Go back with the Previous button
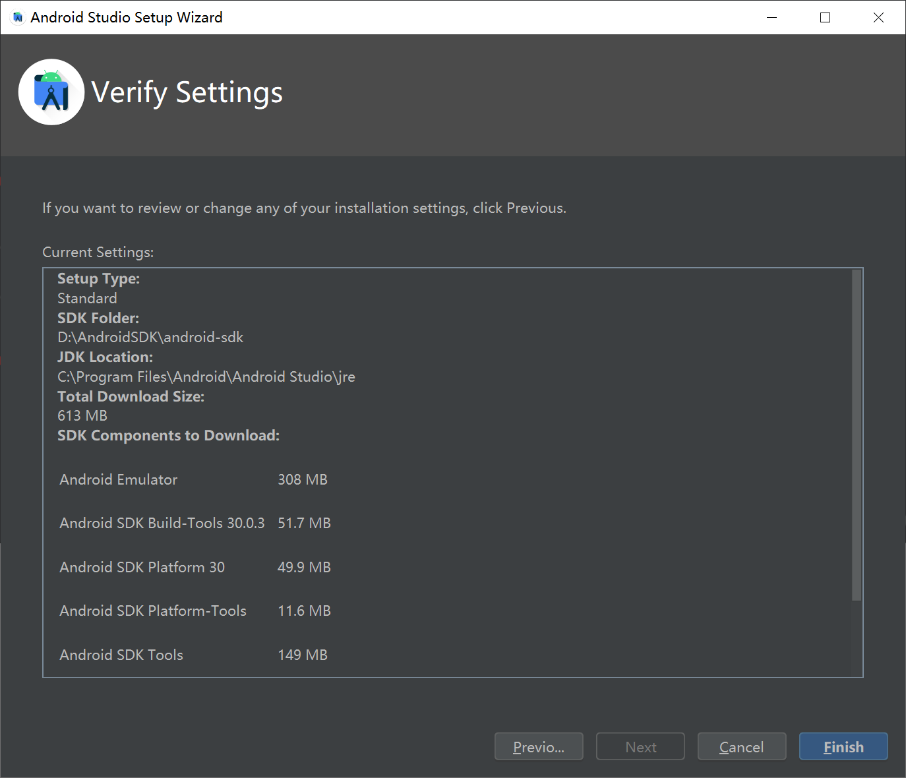Viewport: 906px width, 778px height. tap(539, 746)
